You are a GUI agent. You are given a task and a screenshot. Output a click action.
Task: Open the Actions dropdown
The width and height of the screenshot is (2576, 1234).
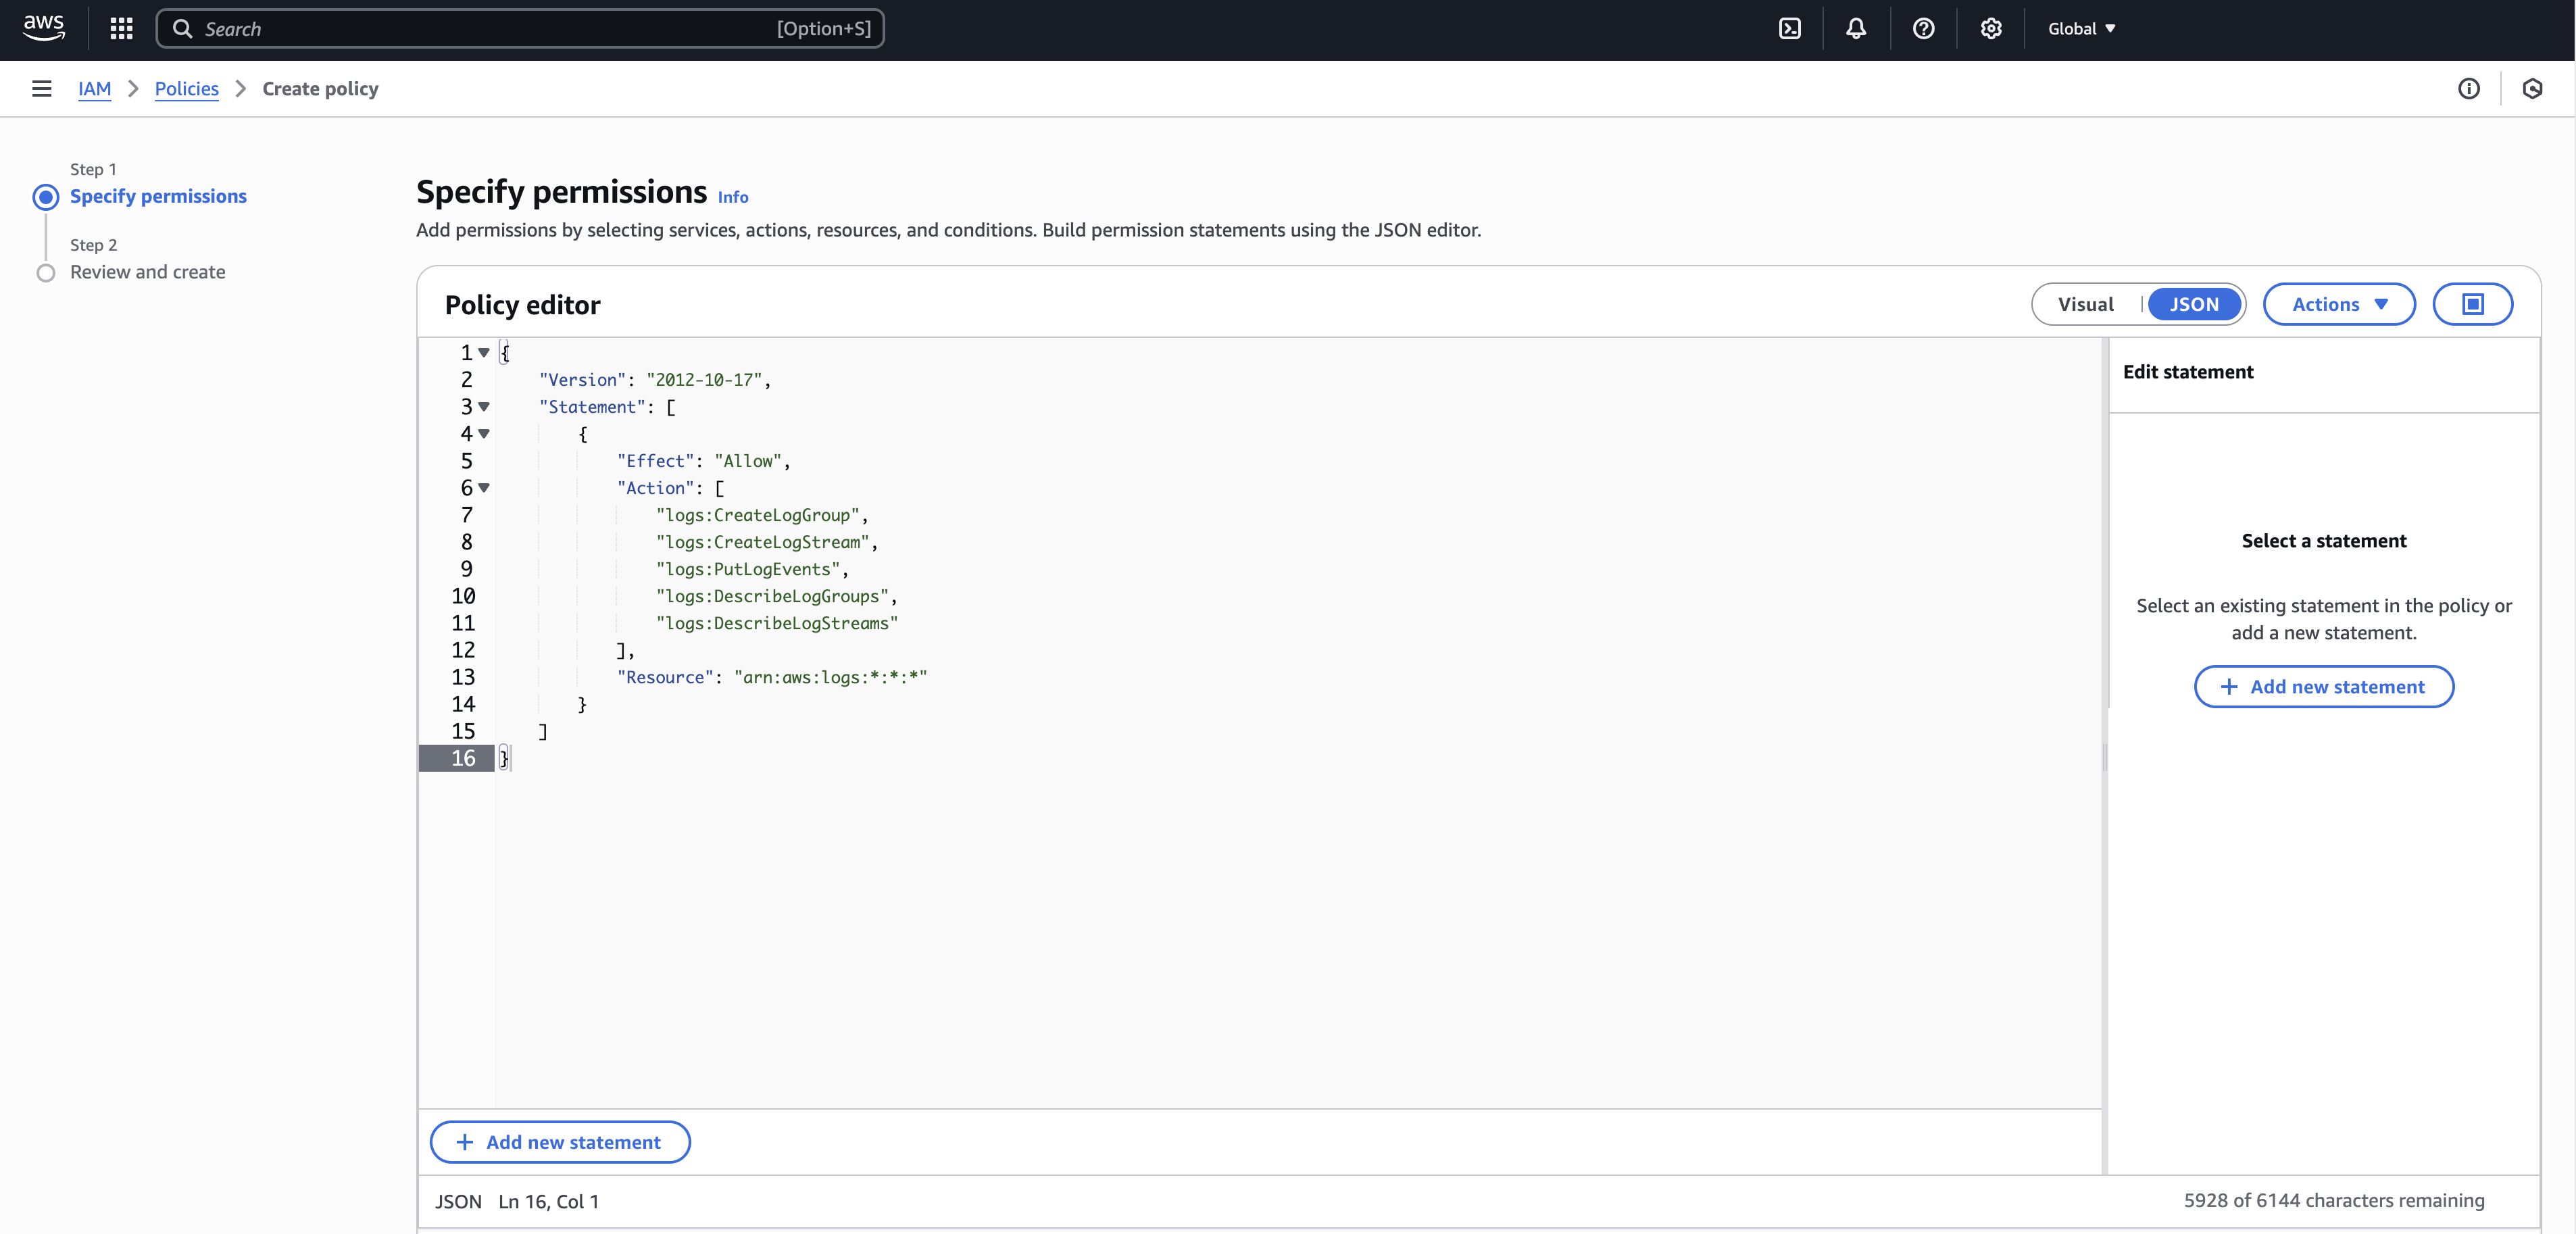2339,304
